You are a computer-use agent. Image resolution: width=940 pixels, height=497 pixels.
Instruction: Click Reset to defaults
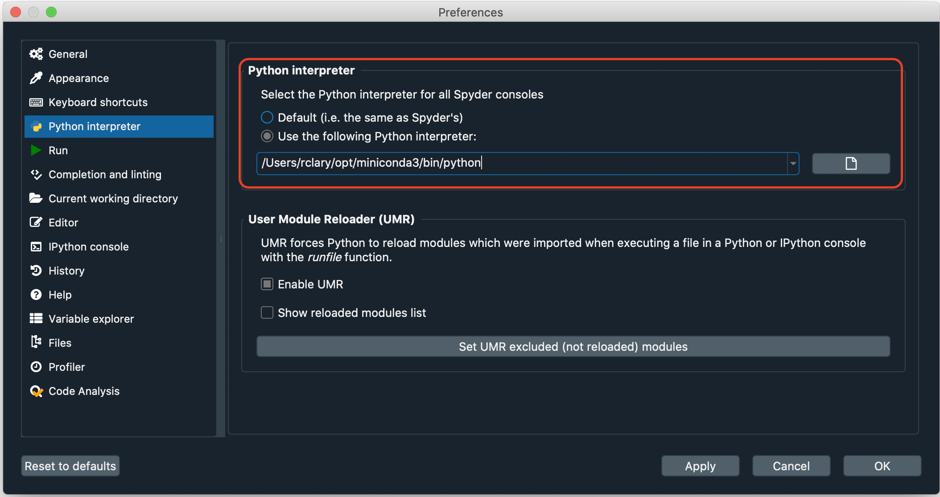pyautogui.click(x=70, y=465)
